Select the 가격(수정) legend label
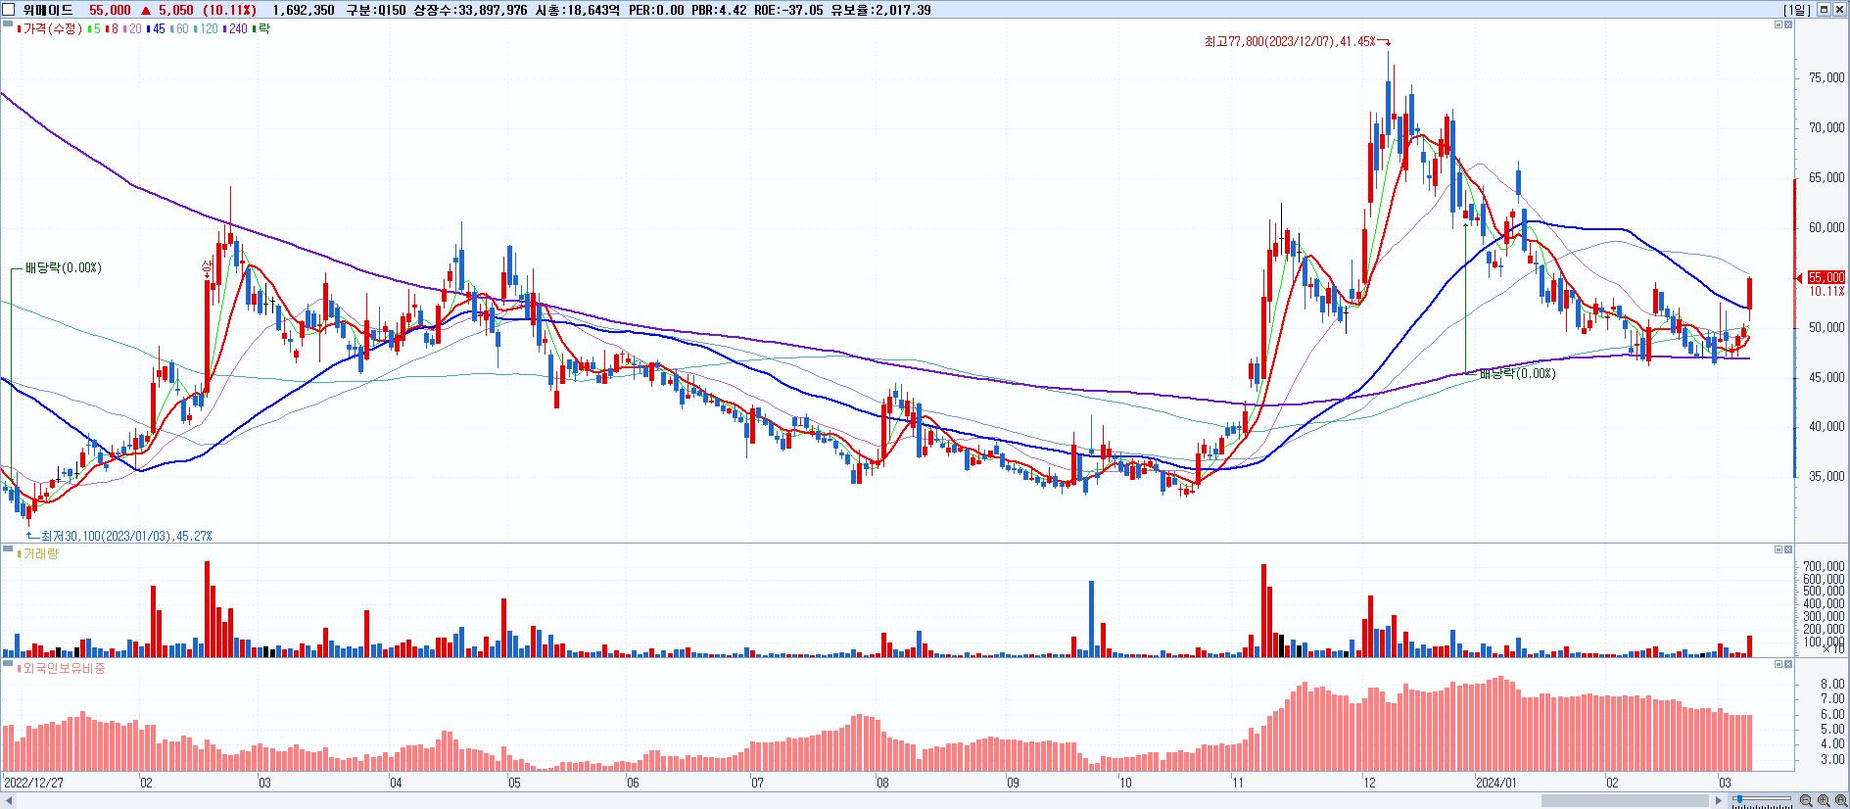 pos(53,29)
